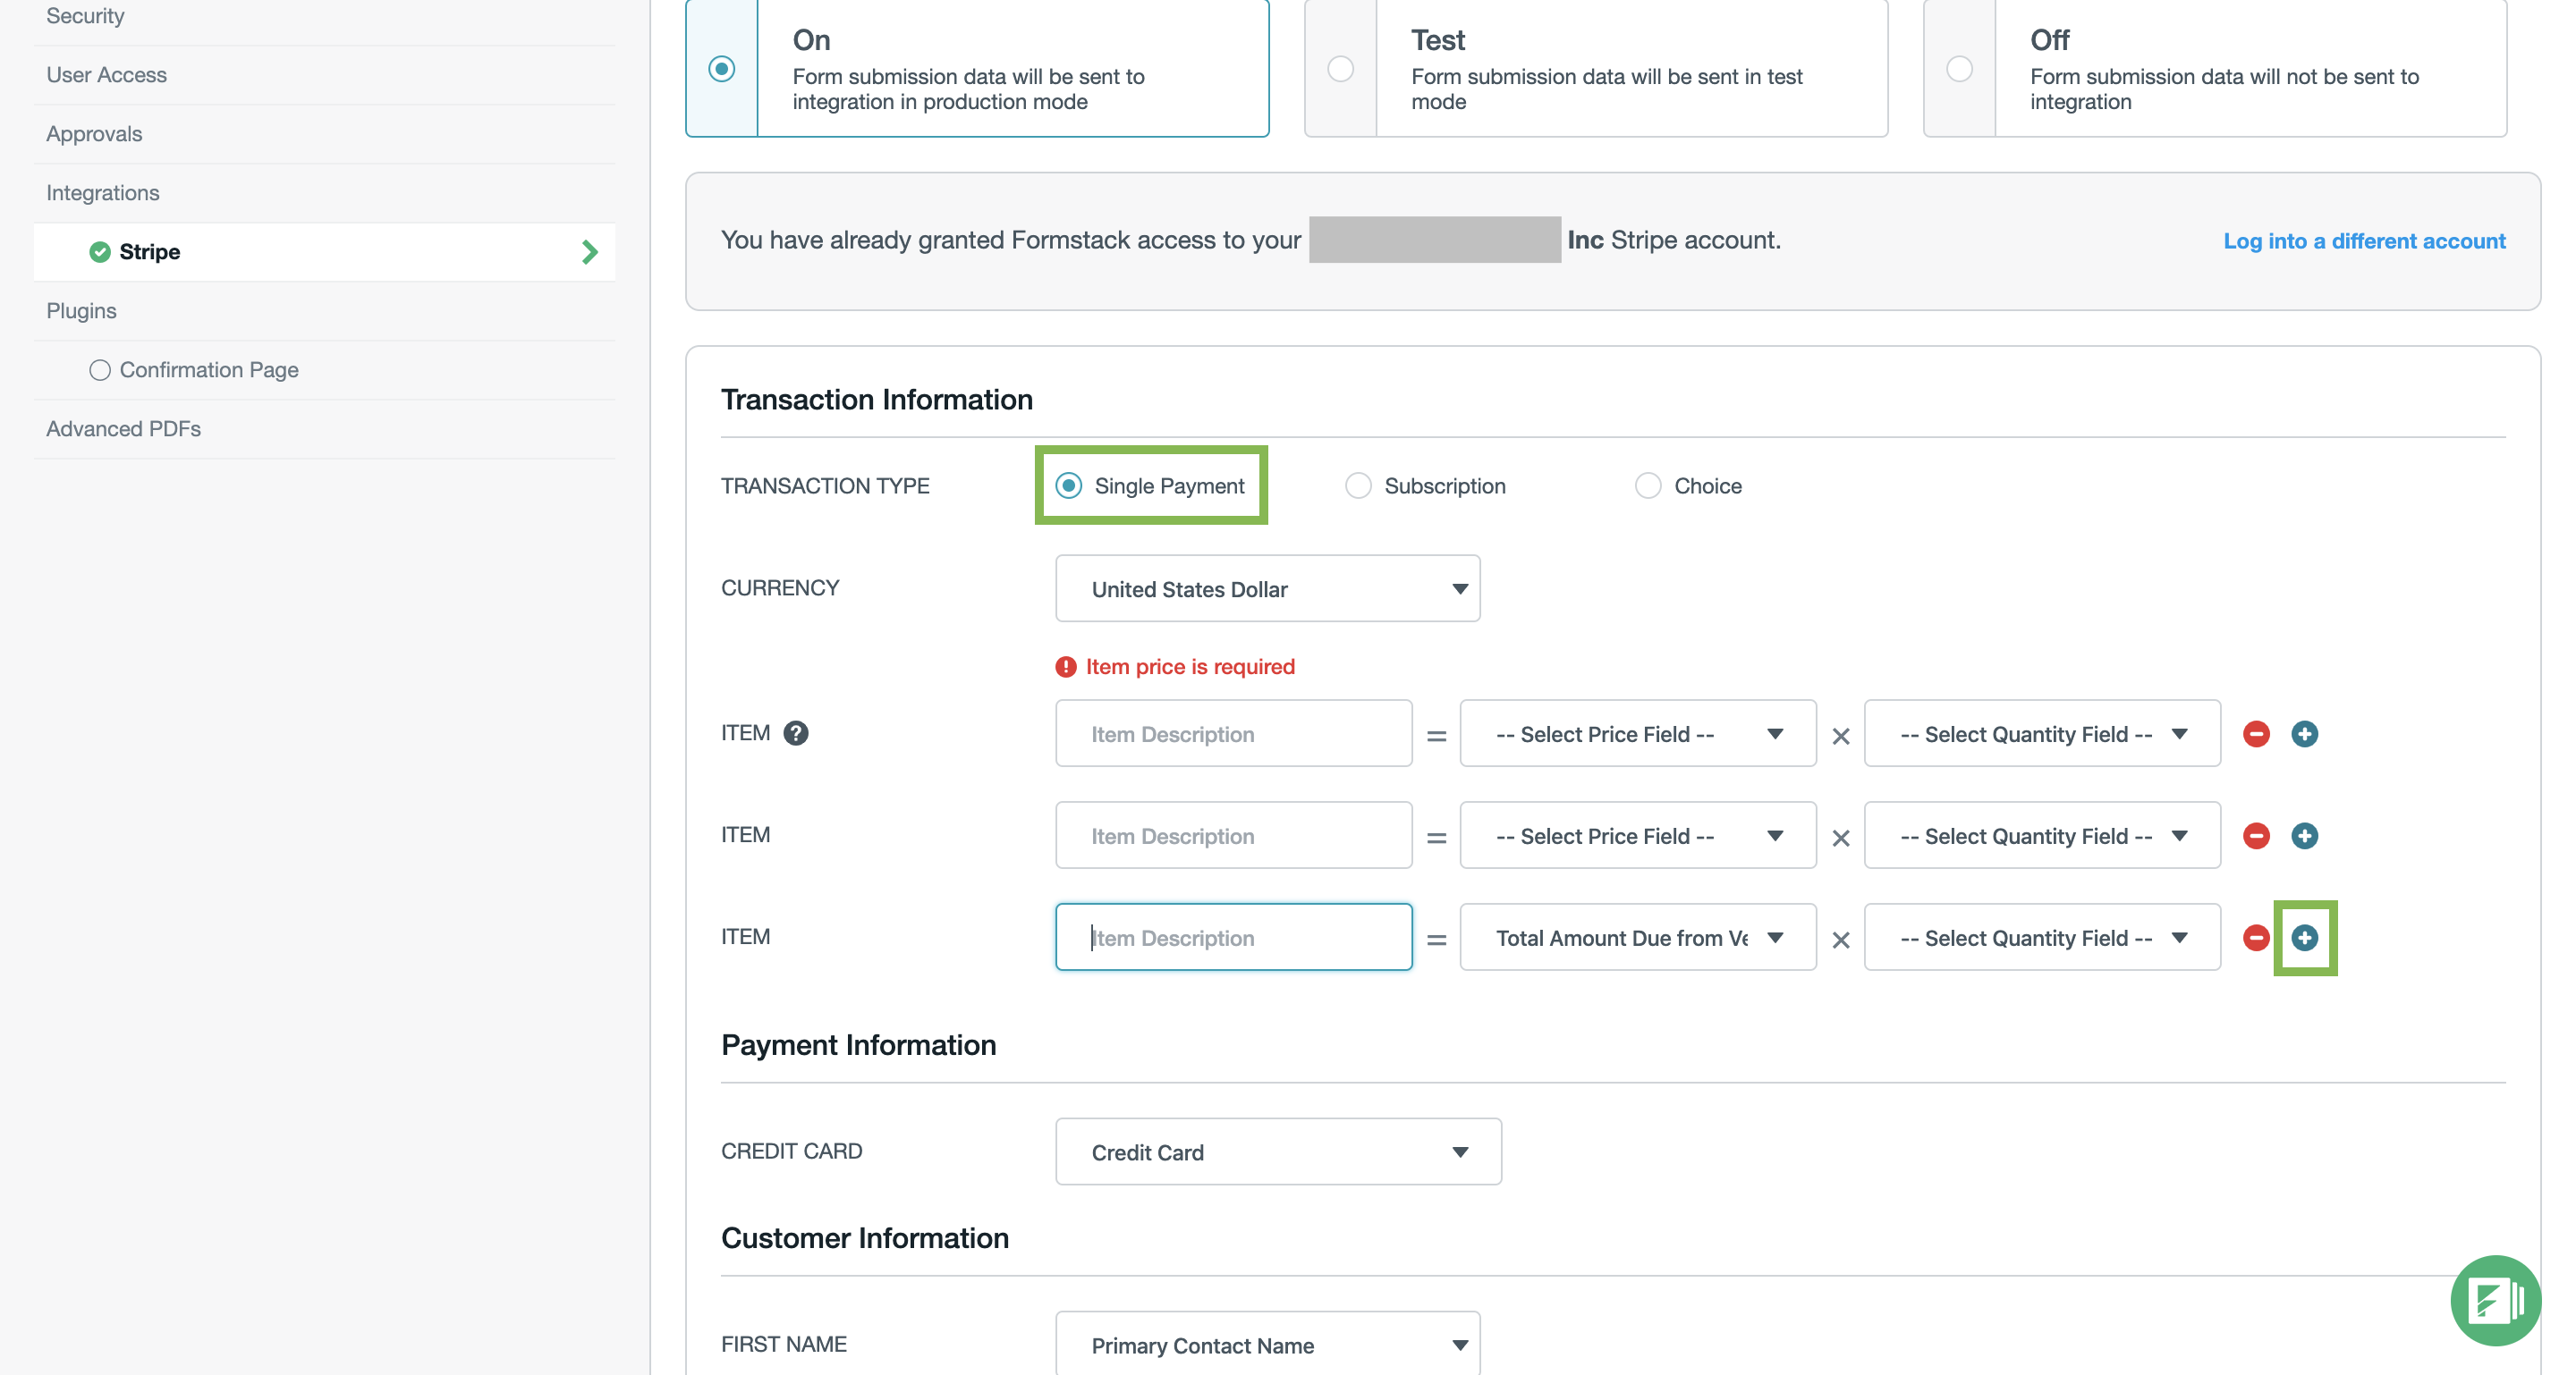
Task: Click the ITEM help question mark icon
Action: [x=795, y=732]
